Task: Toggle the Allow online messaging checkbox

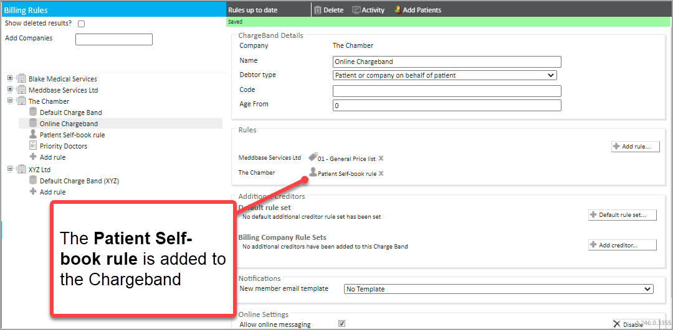Action: pyautogui.click(x=341, y=324)
